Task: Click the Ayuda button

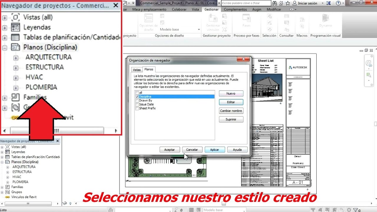Action: click(x=237, y=150)
